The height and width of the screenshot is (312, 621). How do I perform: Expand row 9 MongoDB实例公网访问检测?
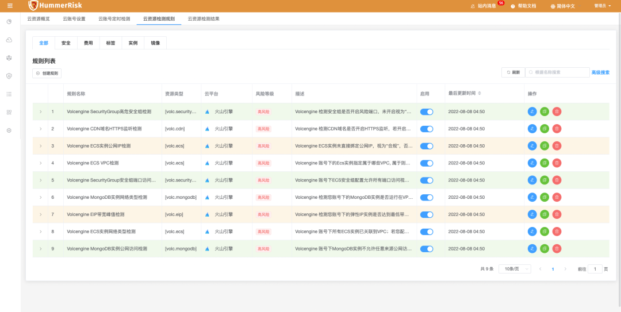coord(40,249)
